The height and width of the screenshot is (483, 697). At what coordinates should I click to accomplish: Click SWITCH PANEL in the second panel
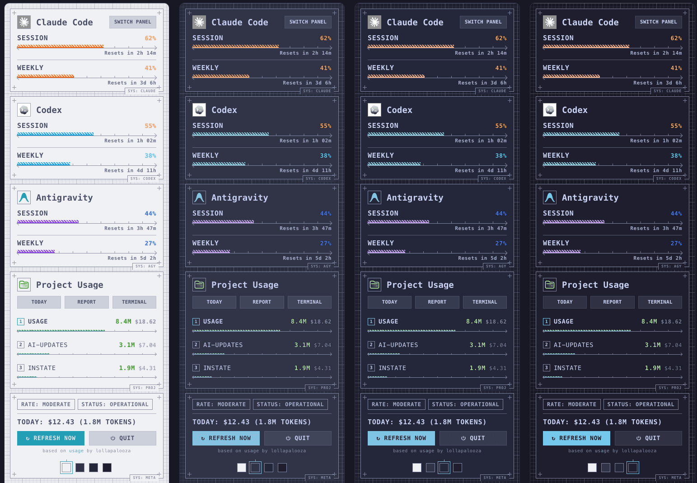(x=308, y=22)
